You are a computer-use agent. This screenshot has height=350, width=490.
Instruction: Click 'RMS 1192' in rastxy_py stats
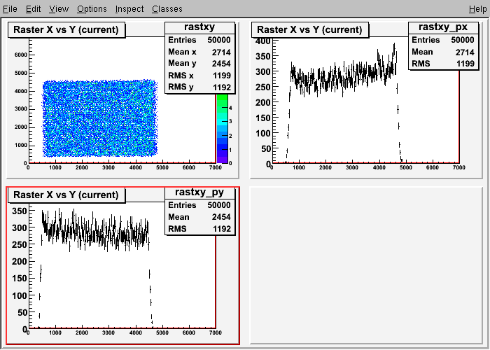click(x=199, y=229)
